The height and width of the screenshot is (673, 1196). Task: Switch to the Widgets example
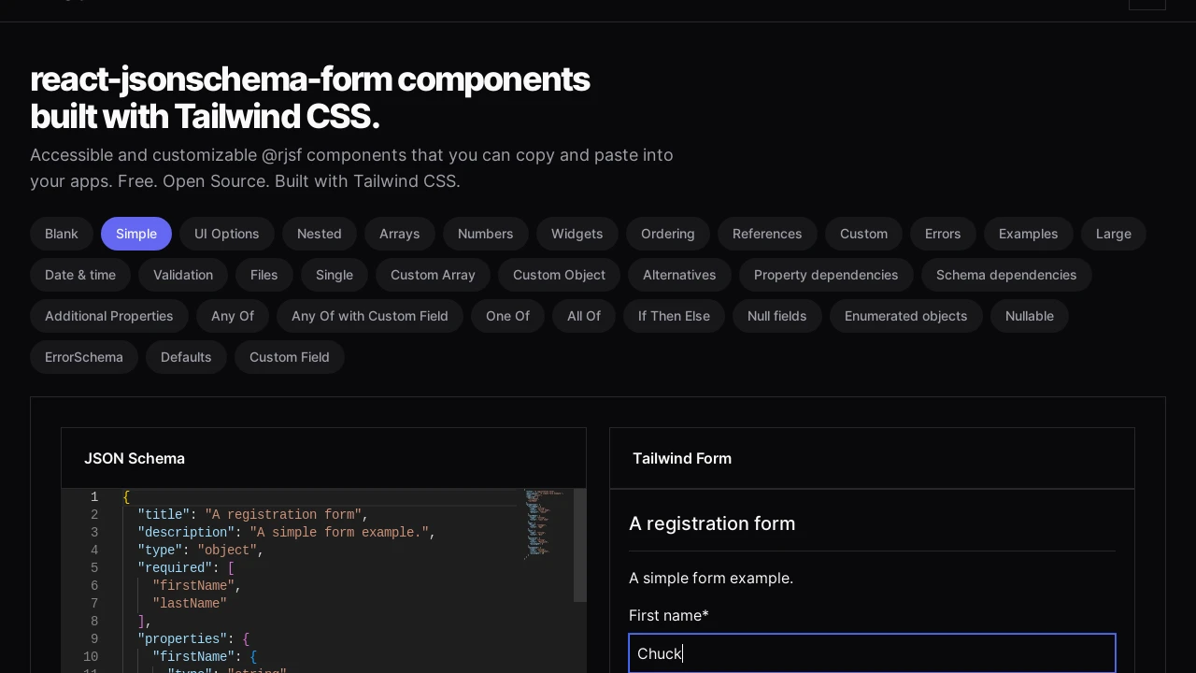pos(577,234)
